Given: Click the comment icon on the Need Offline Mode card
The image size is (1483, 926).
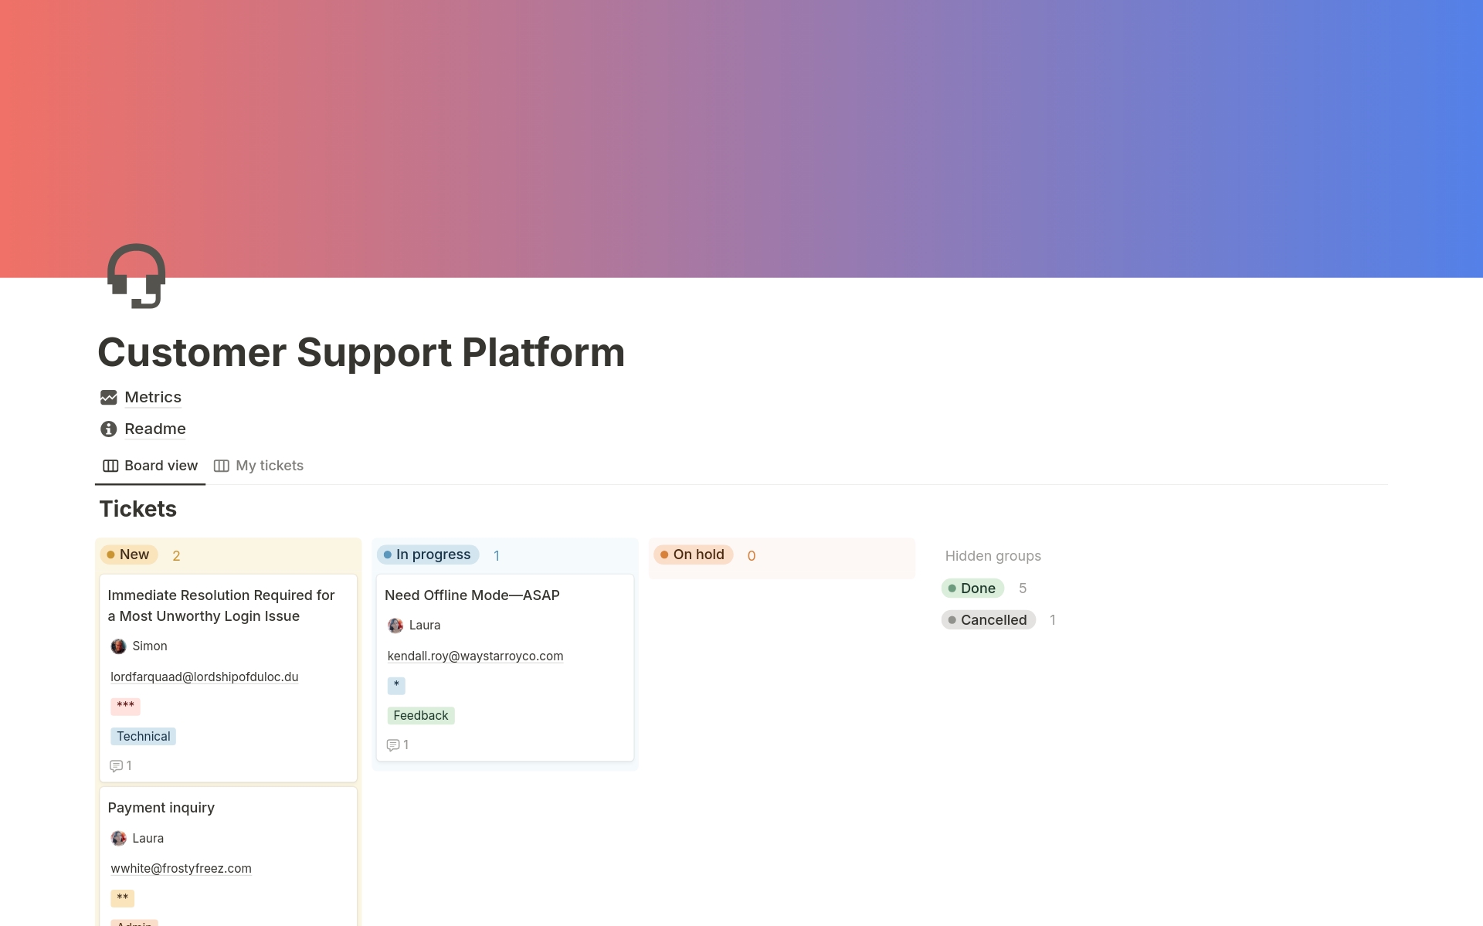Looking at the screenshot, I should pos(393,745).
